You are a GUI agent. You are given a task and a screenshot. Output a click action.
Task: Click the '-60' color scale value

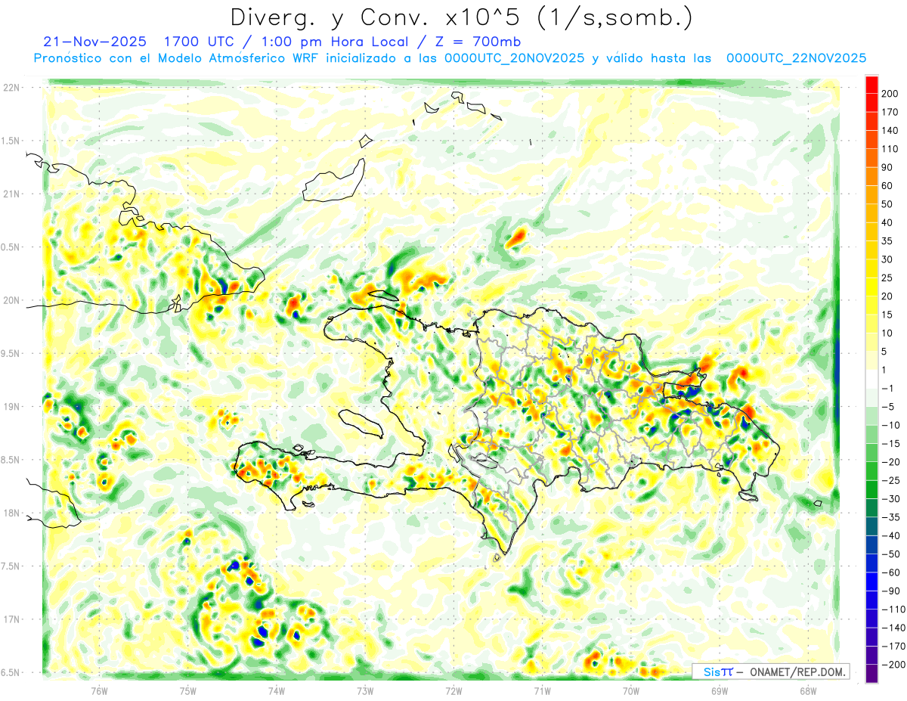[892, 572]
